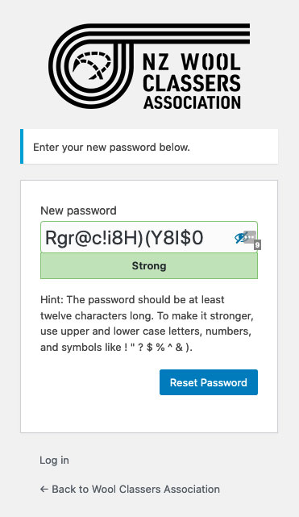The height and width of the screenshot is (517, 299).
Task: Focus the New password input field
Action: (x=149, y=237)
